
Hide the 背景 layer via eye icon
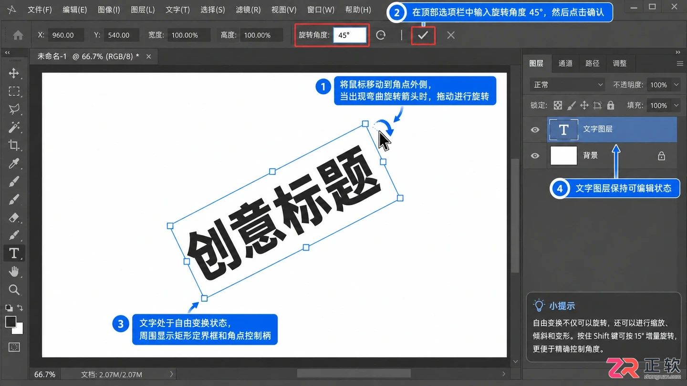pos(535,156)
